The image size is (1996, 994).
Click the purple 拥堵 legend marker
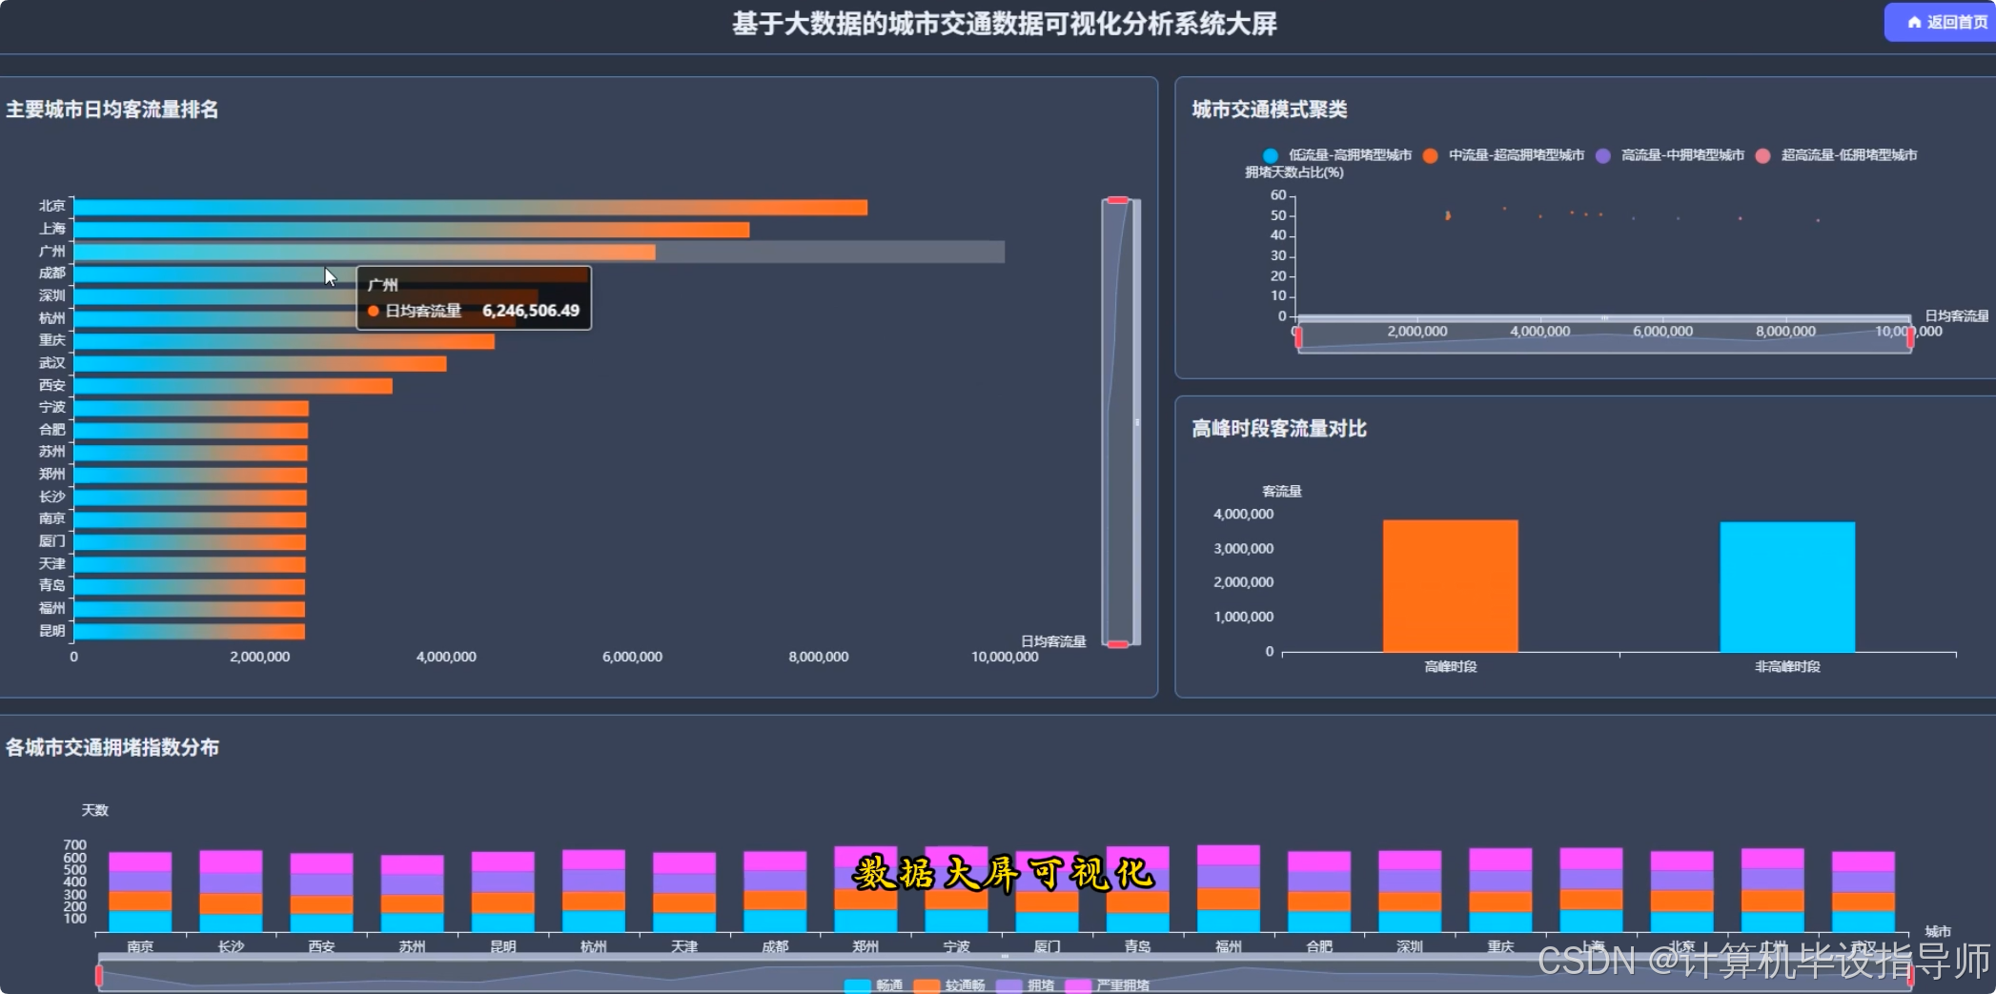coord(1008,985)
